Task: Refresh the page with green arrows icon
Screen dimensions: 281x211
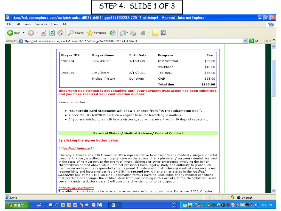Action: pos(52,33)
